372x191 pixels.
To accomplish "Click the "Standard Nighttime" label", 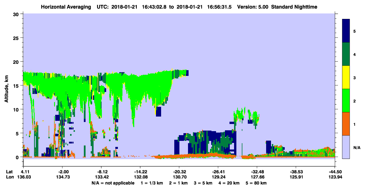I will [x=294, y=7].
